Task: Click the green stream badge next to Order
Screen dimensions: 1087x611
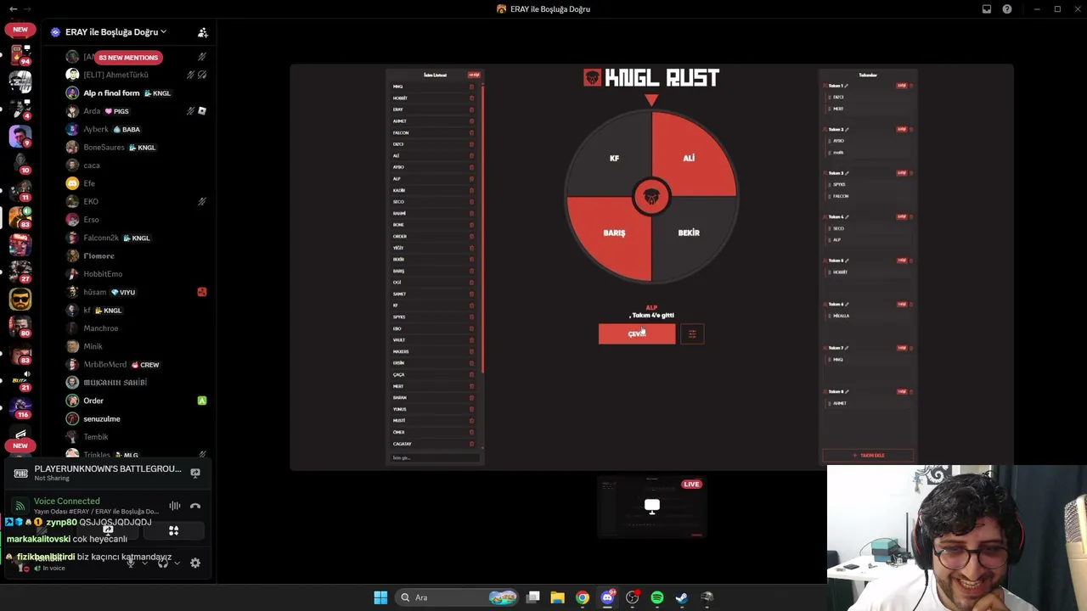Action: point(202,401)
